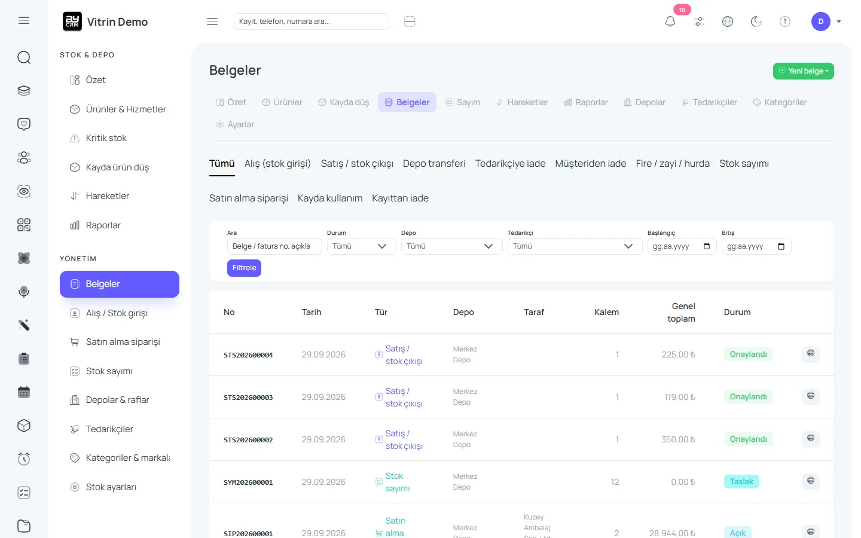This screenshot has width=861, height=538.
Task: Open the eye icon in left rail
Action: 24,191
